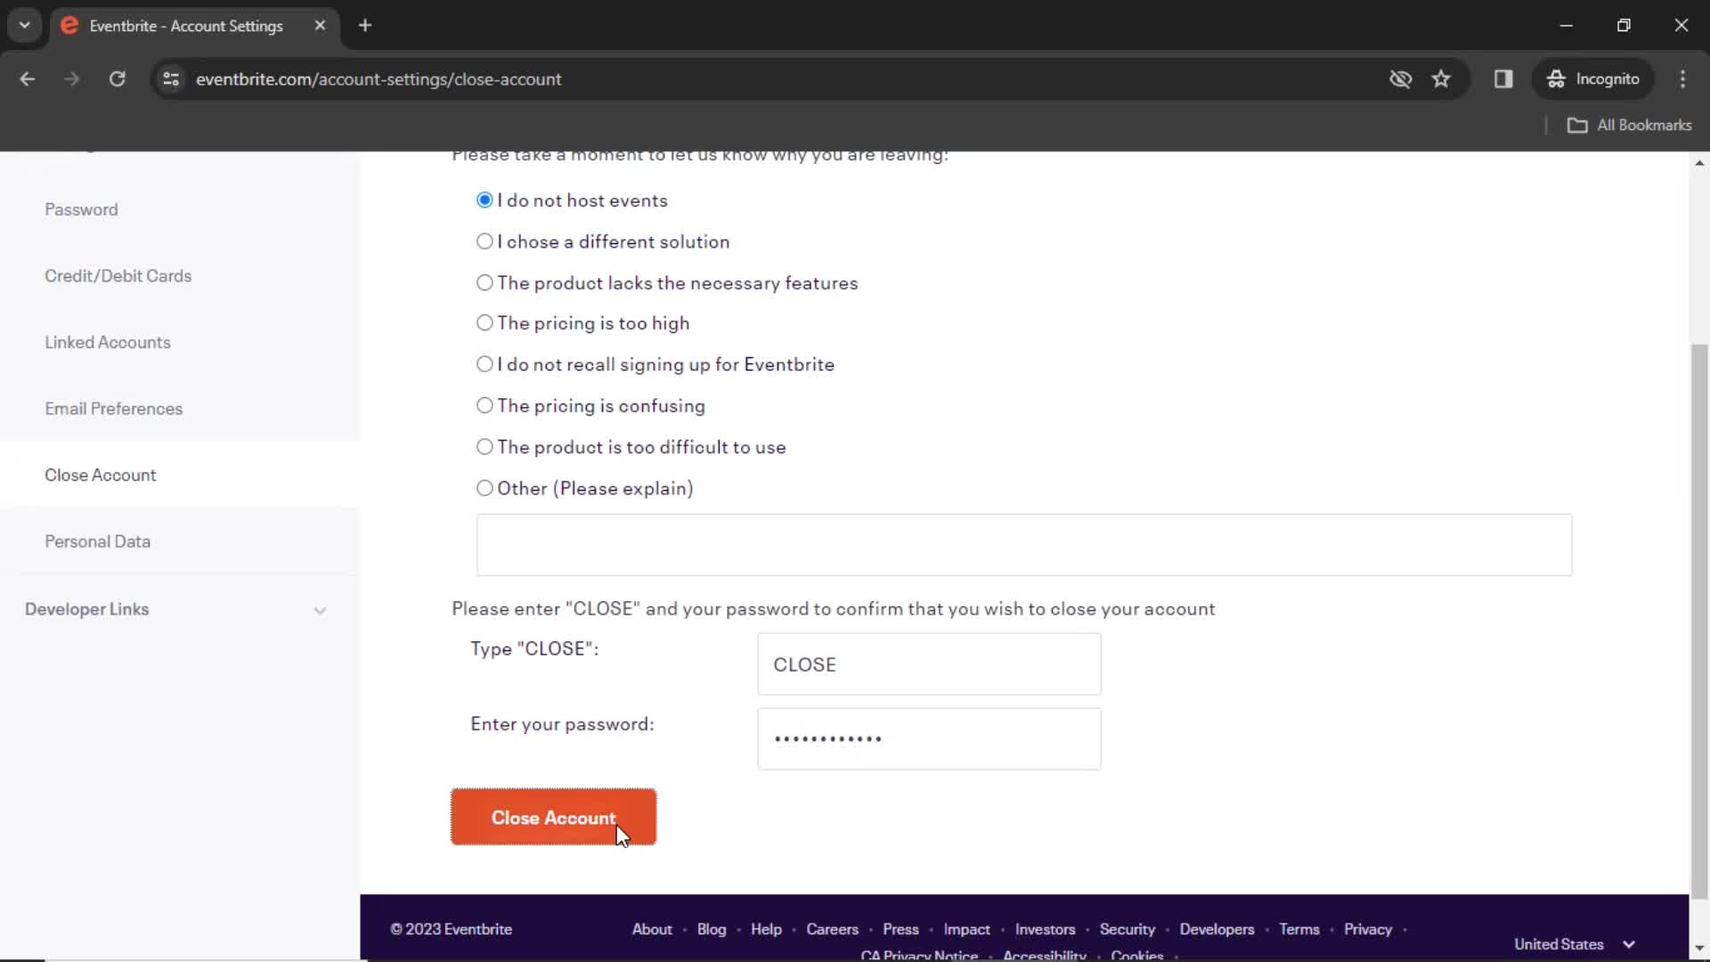Open the Help footer link
1710x962 pixels.
coord(766,929)
